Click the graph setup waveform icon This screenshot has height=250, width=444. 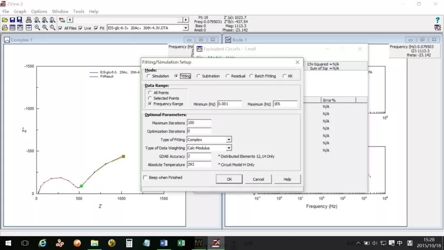[x=20, y=28]
